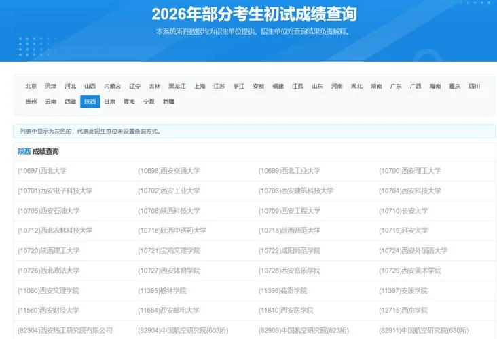Image resolution: width=497 pixels, height=339 pixels.
Task: Switch to the 宁夏 region tab
Action: click(149, 102)
